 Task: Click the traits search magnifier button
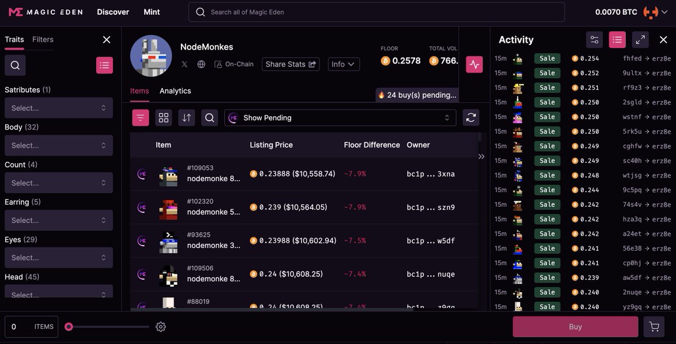(15, 65)
